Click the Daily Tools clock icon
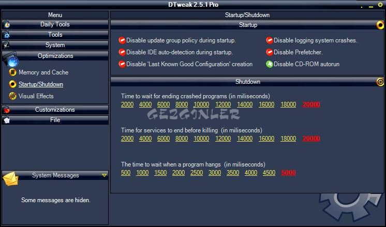This screenshot has height=227, width=386. click(7, 25)
